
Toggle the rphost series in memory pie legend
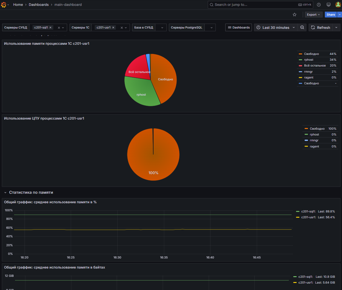click(309, 60)
